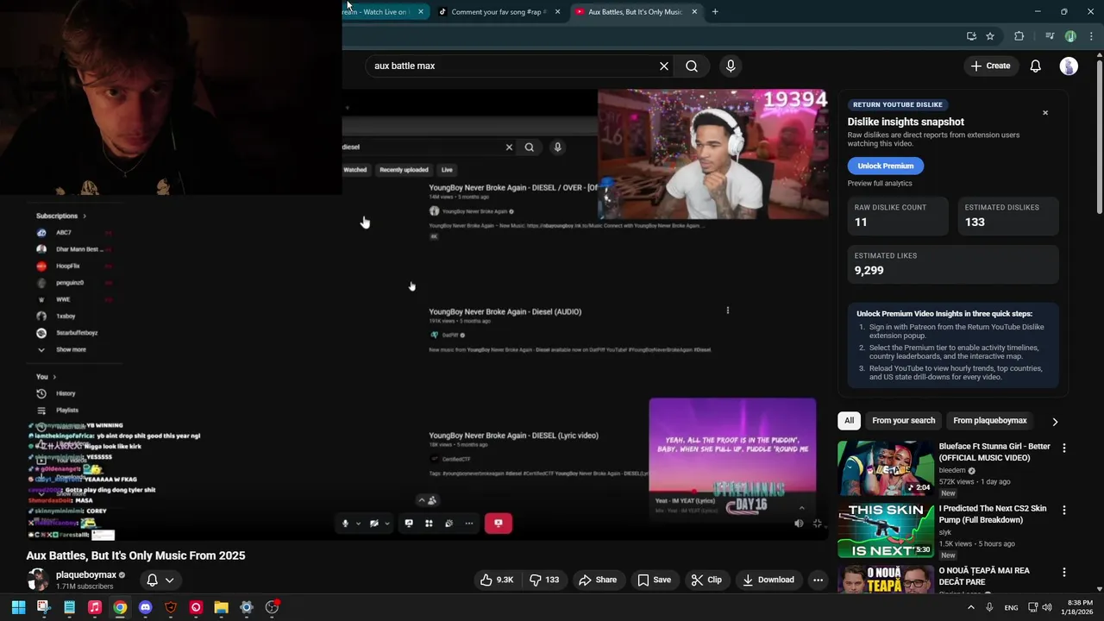Viewport: 1104px width, 621px height.
Task: Download the video
Action: click(768, 580)
